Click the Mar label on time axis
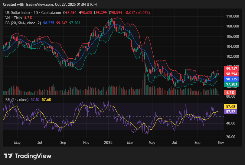245x165 pixels. (130, 142)
